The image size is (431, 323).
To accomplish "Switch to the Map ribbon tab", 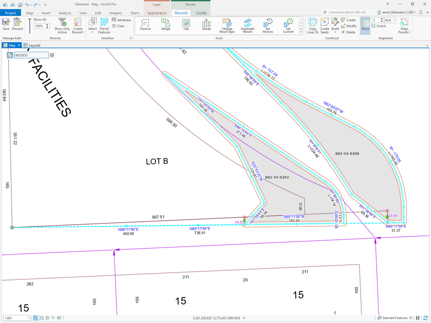I will [30, 13].
